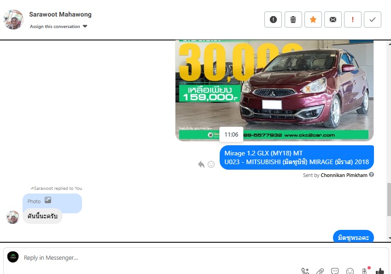
Task: Mark conversation done with checkmark
Action: [x=373, y=20]
